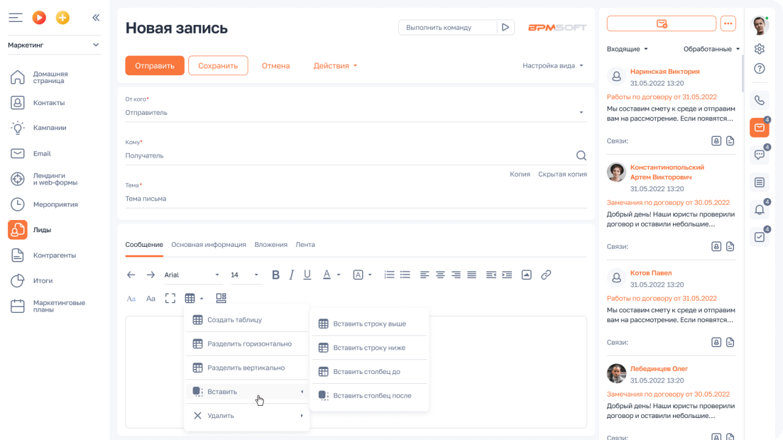Toggle fullscreen editing mode
Screen dimensions: 783x440
[x=170, y=298]
